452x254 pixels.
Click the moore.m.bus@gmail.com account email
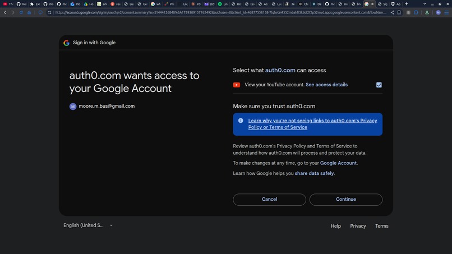click(107, 106)
